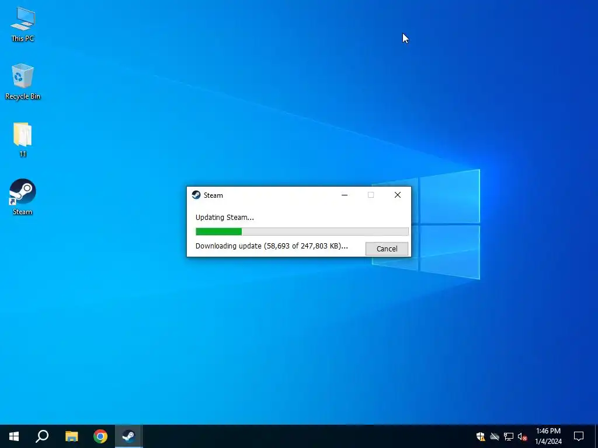This screenshot has width=598, height=448.
Task: Click the "Downloading update" status text
Action: click(272, 246)
